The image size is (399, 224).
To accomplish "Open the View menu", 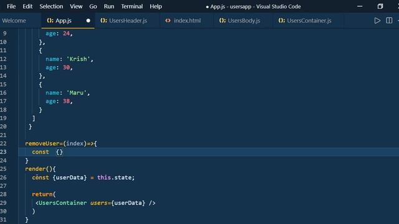I will [x=76, y=6].
